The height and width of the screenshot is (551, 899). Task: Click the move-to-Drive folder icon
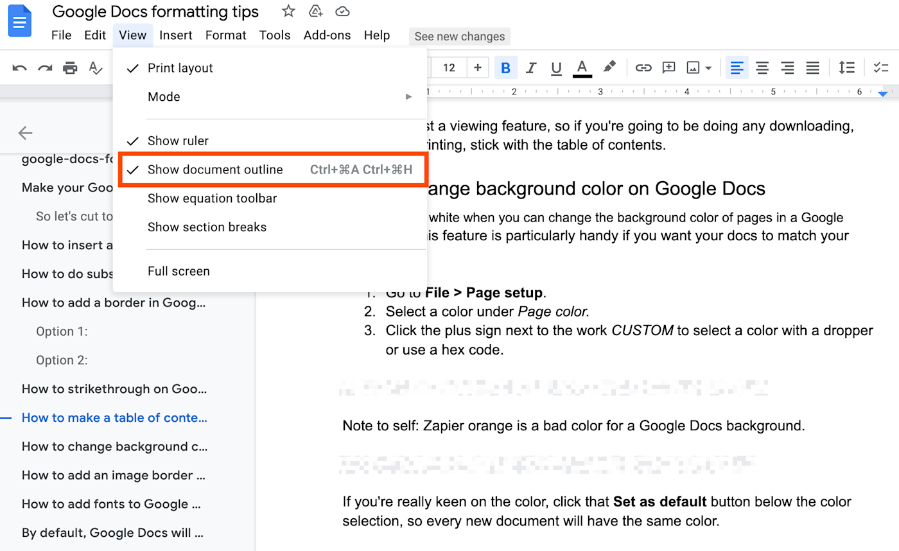pos(315,11)
